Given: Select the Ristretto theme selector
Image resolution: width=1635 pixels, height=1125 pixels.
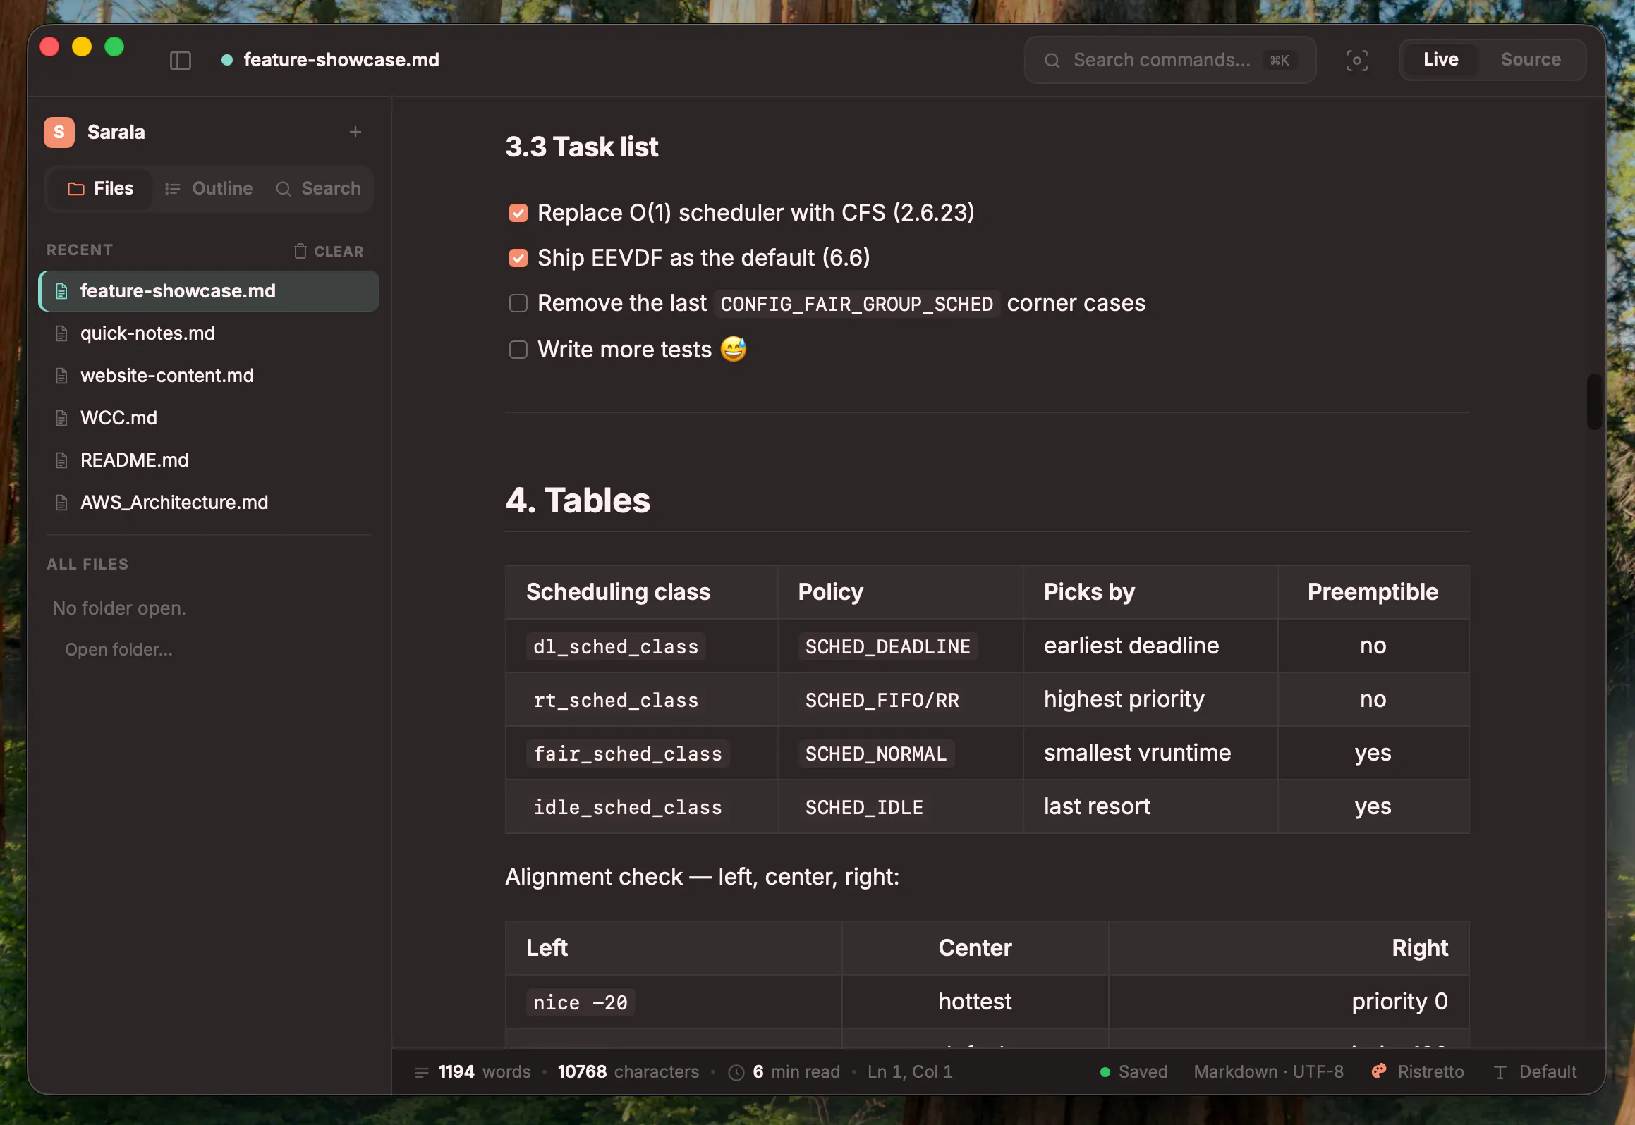Looking at the screenshot, I should (1418, 1071).
